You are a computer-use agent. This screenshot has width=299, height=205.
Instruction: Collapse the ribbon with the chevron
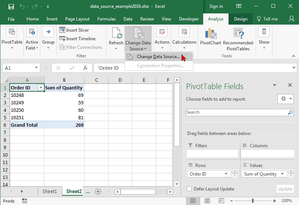(293, 56)
